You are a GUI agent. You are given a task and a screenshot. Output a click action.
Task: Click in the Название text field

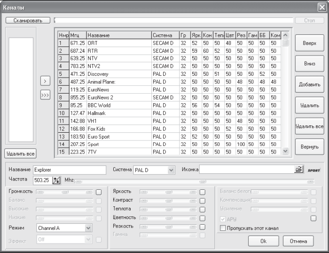pyautogui.click(x=70, y=170)
